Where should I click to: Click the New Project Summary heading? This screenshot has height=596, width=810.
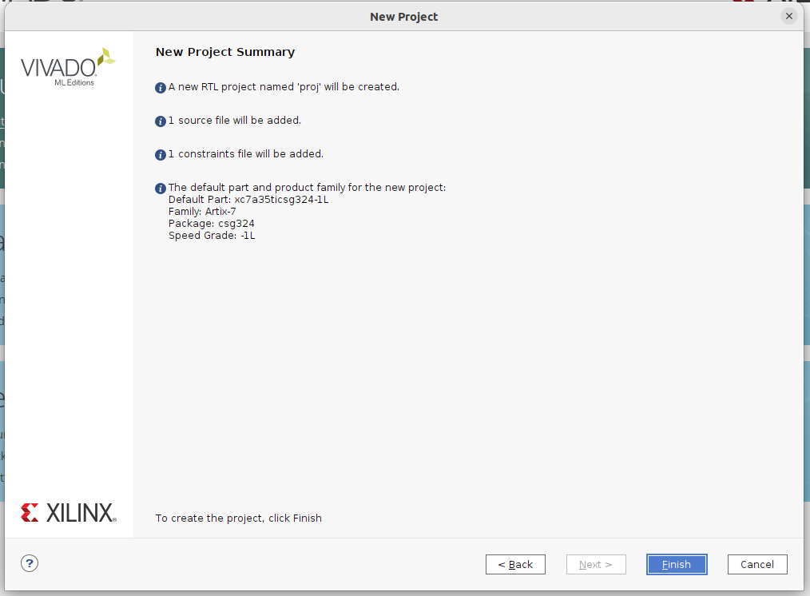coord(225,52)
